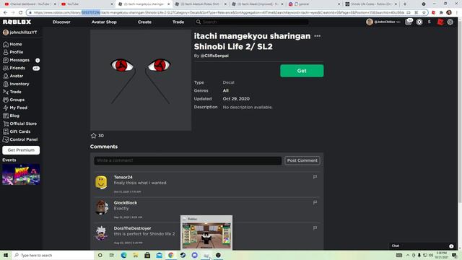Click Get Premium button
Screen dimensions: 462x260
(x=21, y=150)
